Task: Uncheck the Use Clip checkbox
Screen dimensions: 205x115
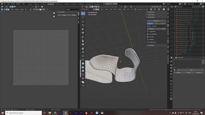Action: [148, 37]
